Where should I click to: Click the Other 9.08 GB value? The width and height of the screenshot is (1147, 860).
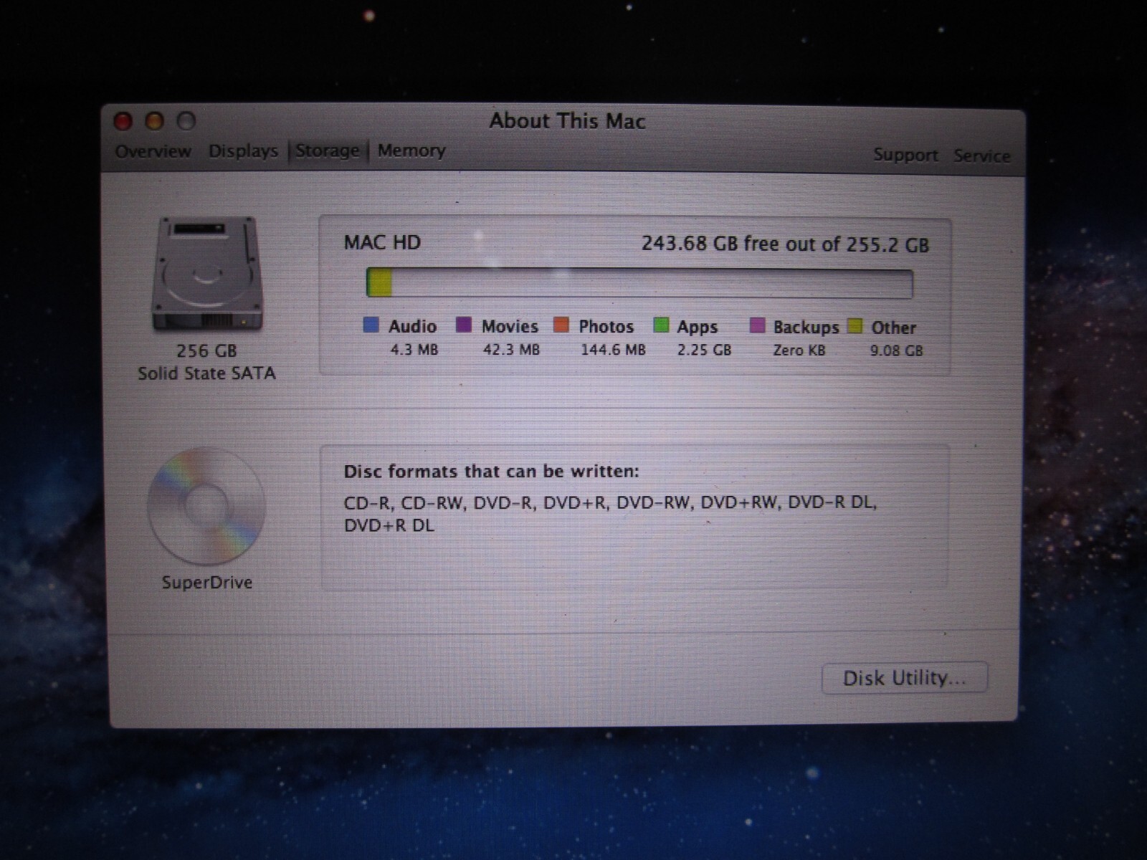tap(896, 350)
